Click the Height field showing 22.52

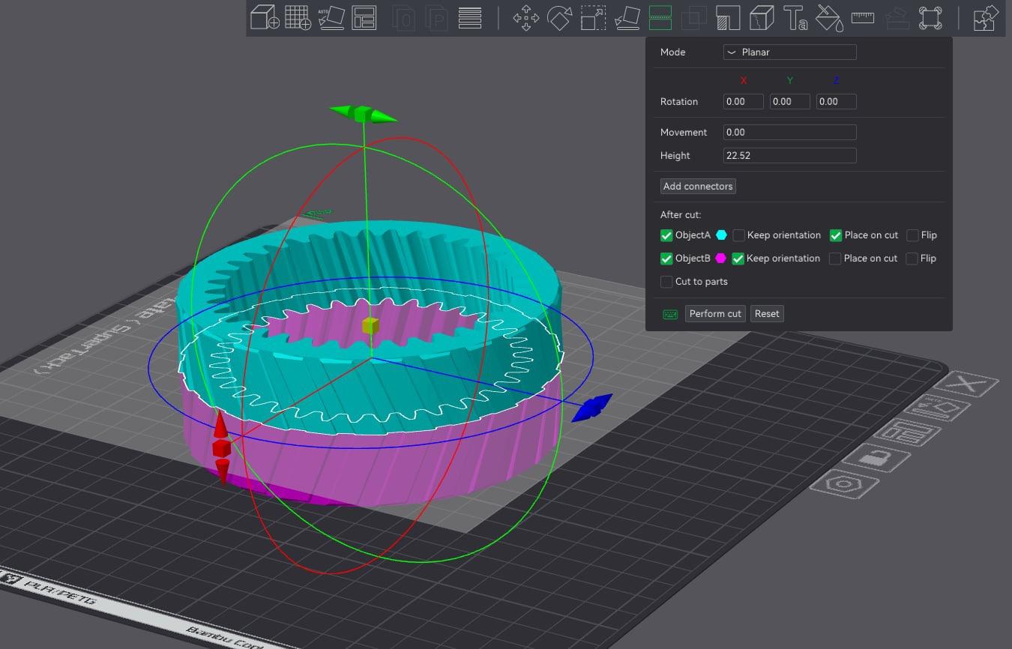[789, 156]
